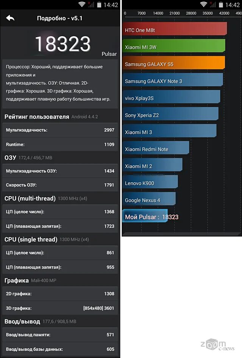Open the Мультизадачность 2997 row
This screenshot has height=358, width=242.
(60, 130)
